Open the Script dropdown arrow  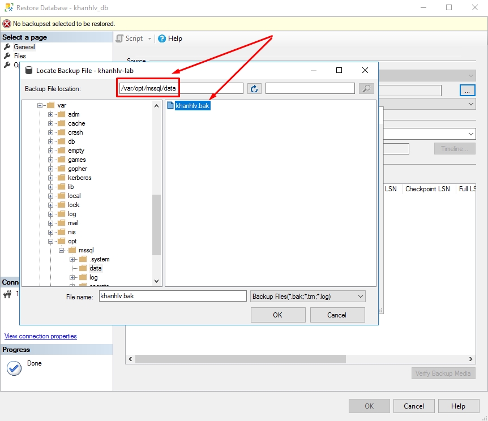click(148, 38)
